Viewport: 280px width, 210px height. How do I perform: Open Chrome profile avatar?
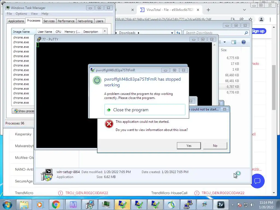(261, 19)
